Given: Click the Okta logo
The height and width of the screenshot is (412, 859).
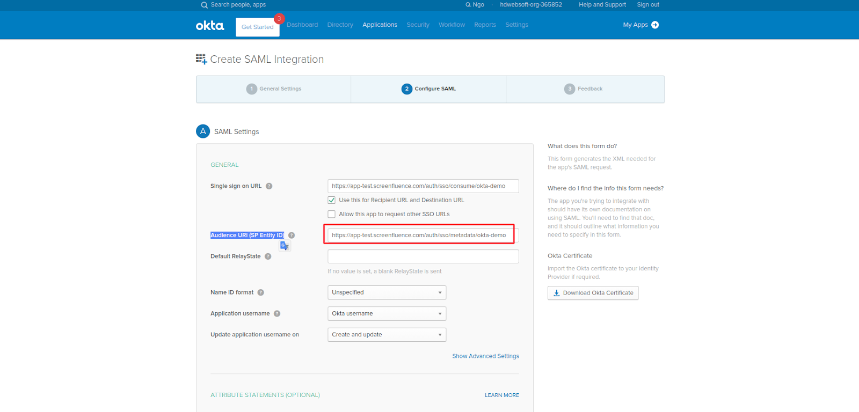Looking at the screenshot, I should tap(209, 25).
